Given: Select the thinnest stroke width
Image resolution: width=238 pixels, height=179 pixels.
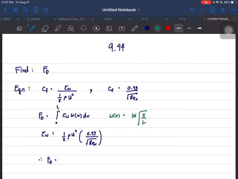Looking at the screenshot, I should pos(189,28).
